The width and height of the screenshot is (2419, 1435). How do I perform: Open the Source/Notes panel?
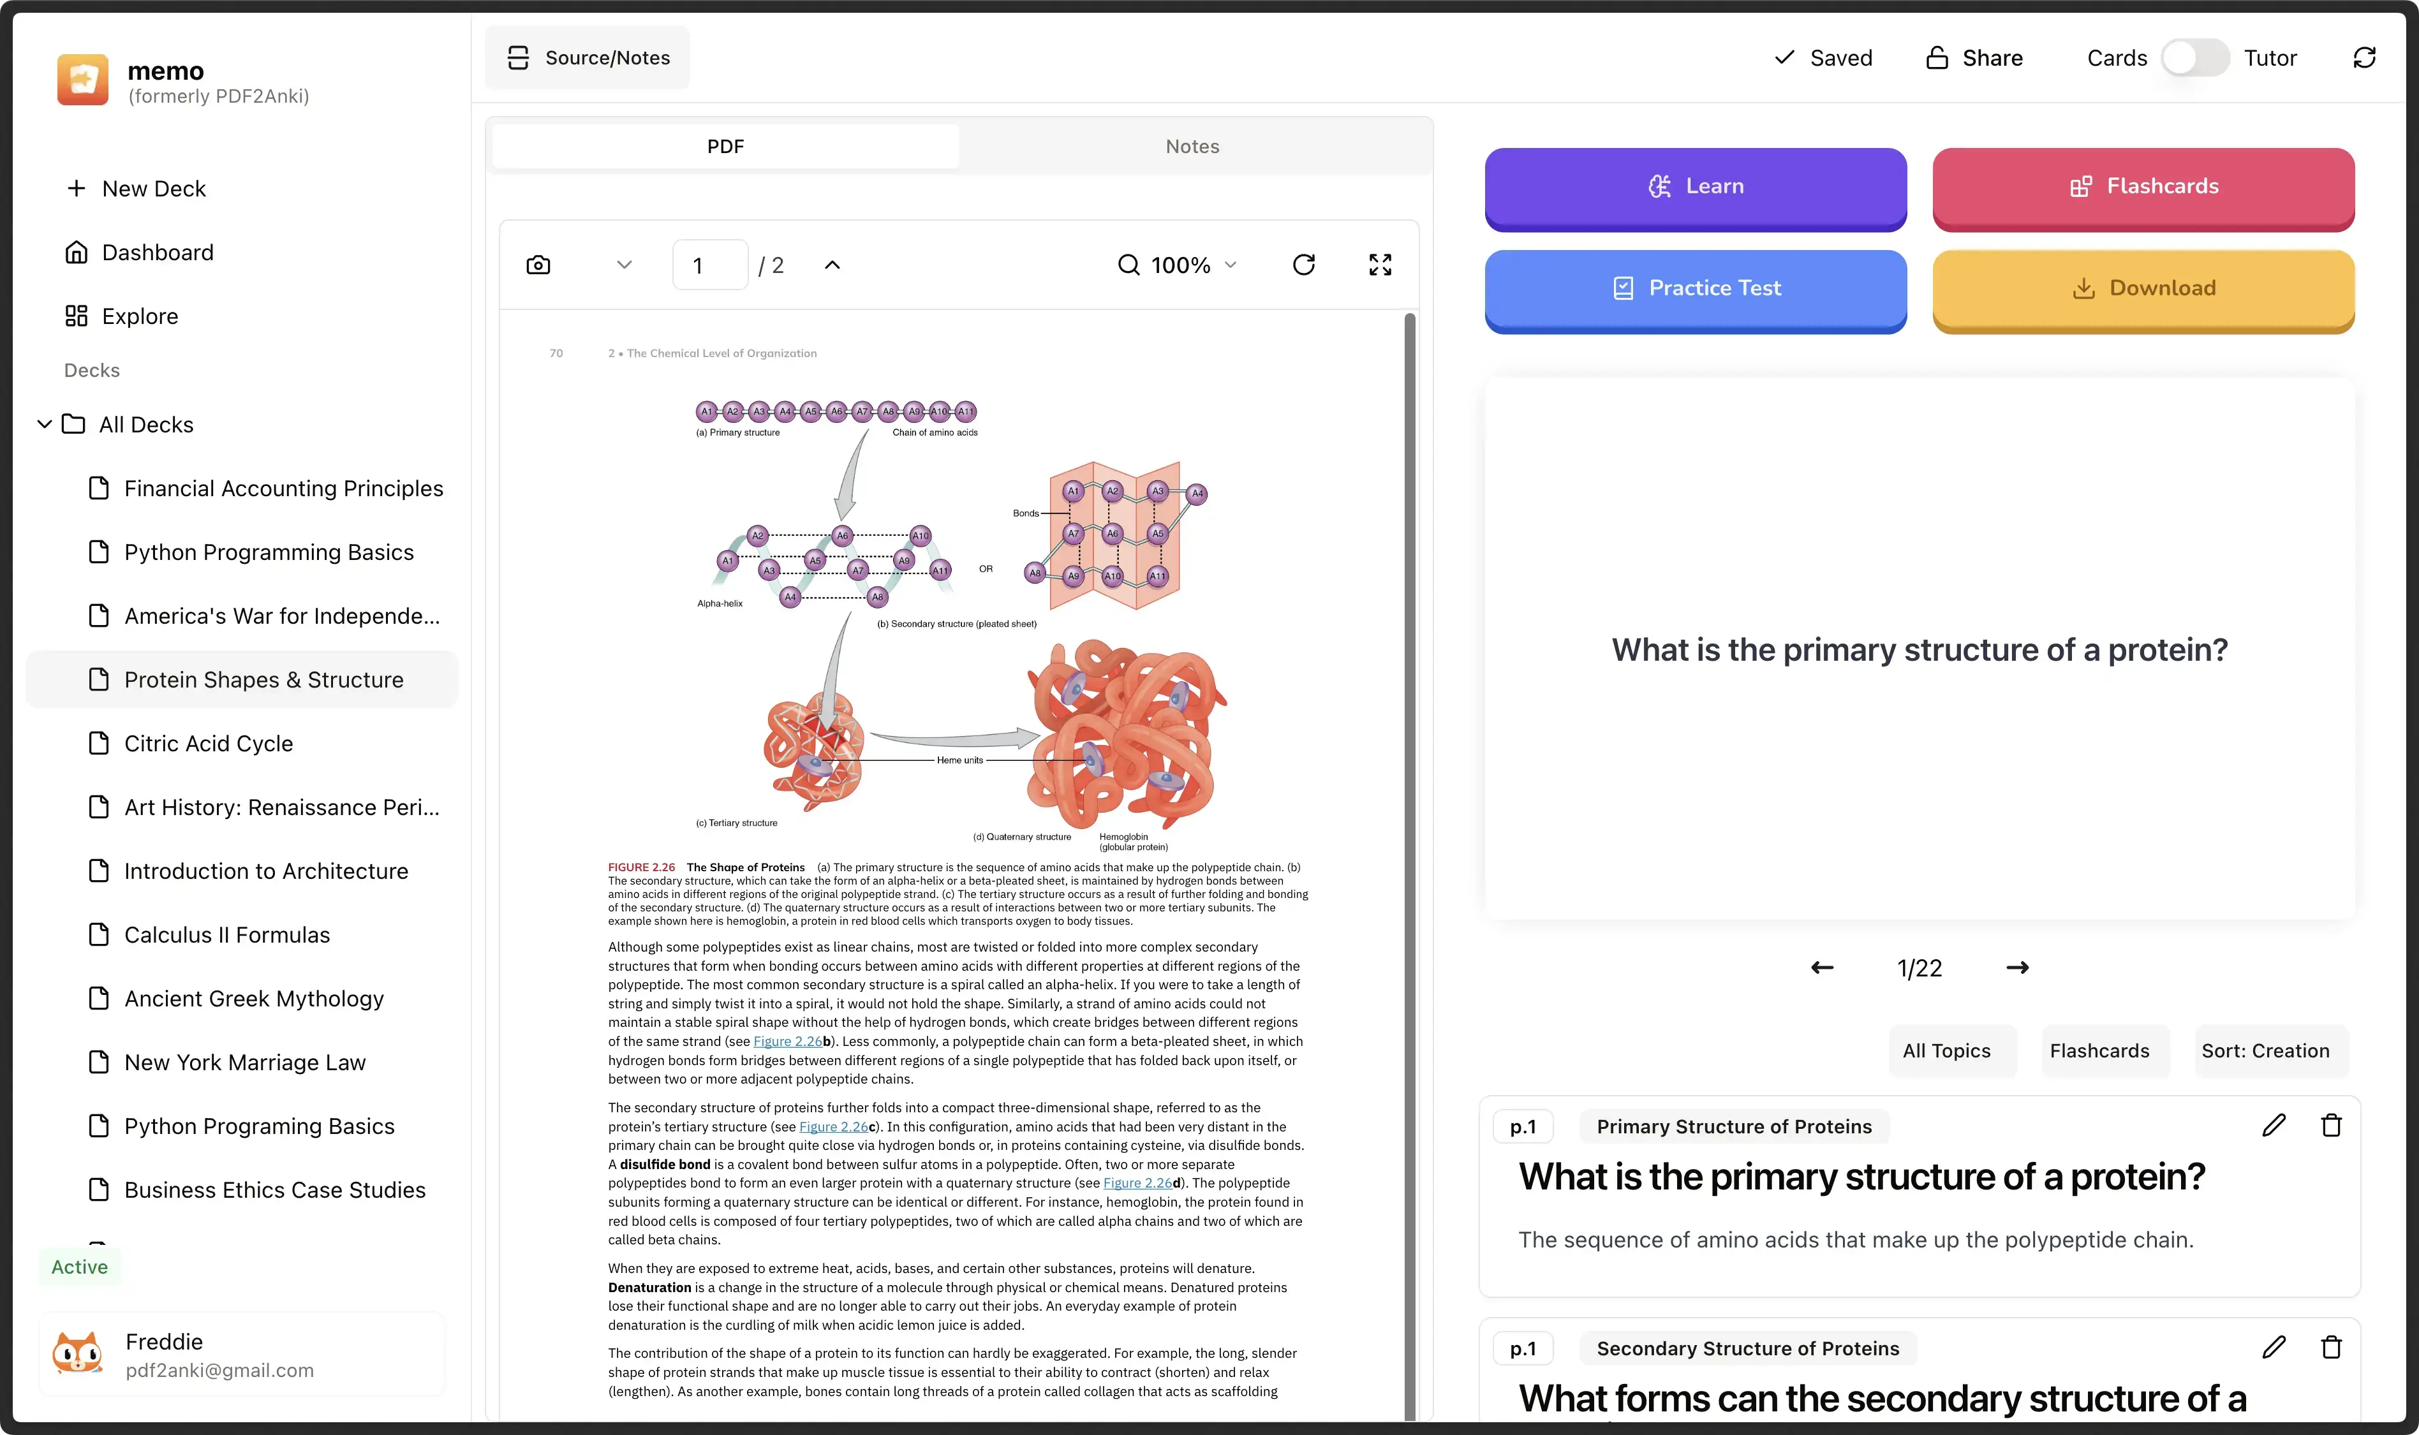point(587,57)
